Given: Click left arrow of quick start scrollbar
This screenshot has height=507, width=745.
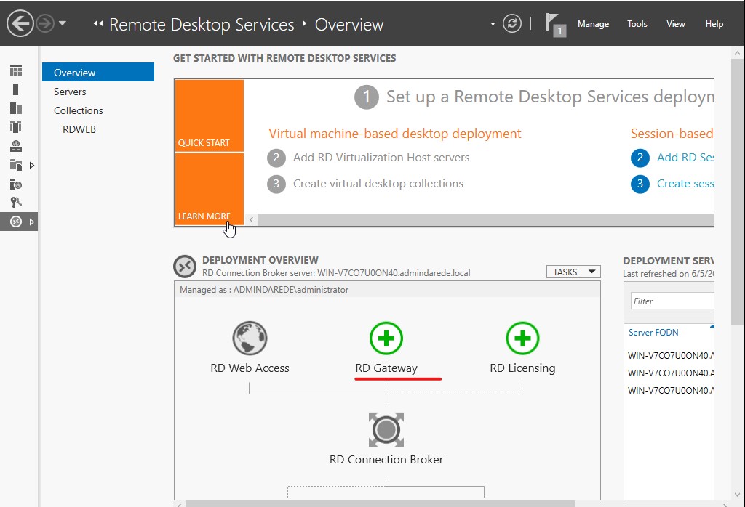Looking at the screenshot, I should pos(251,219).
